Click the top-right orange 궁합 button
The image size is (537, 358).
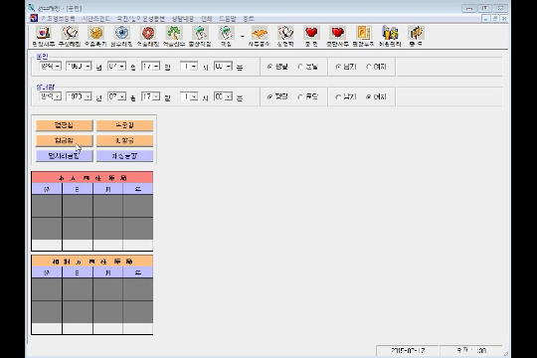(x=124, y=125)
